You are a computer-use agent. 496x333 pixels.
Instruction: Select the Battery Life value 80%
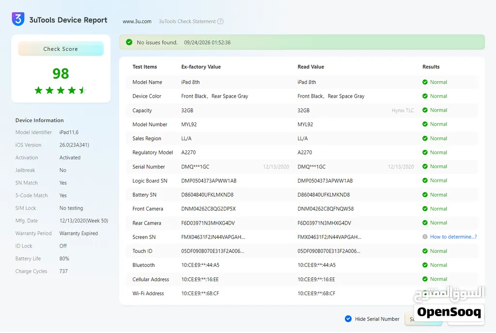coord(64,259)
